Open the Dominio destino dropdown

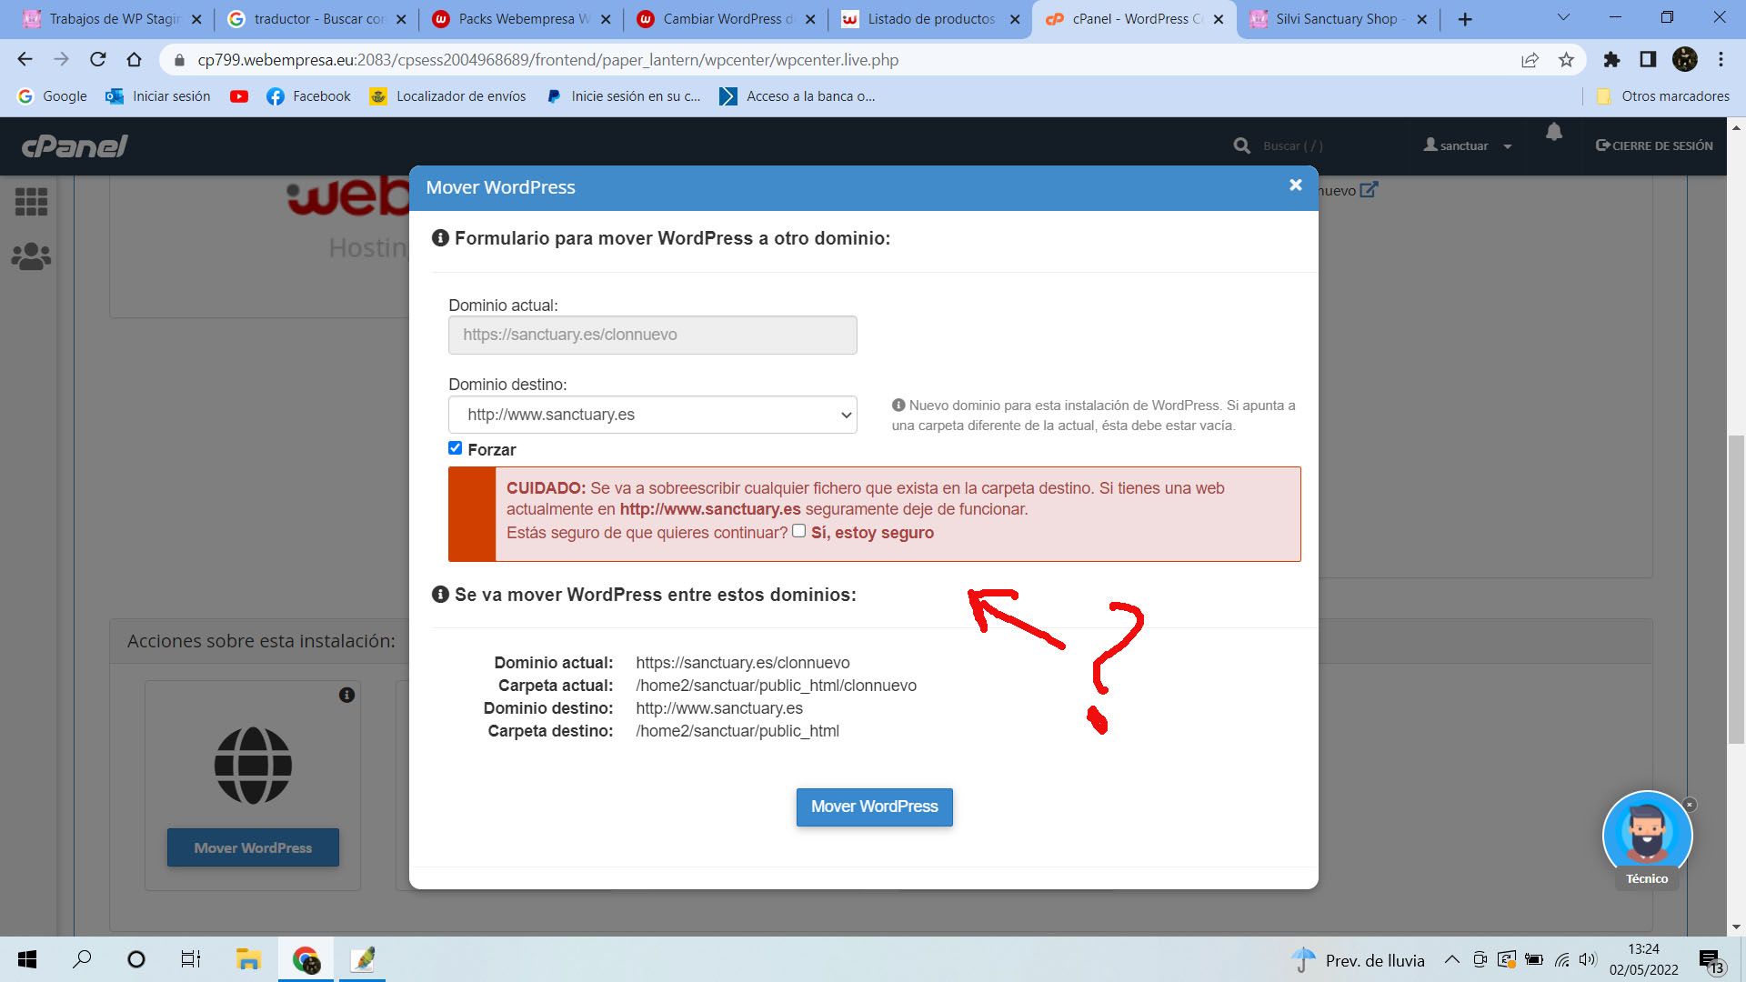pyautogui.click(x=652, y=415)
